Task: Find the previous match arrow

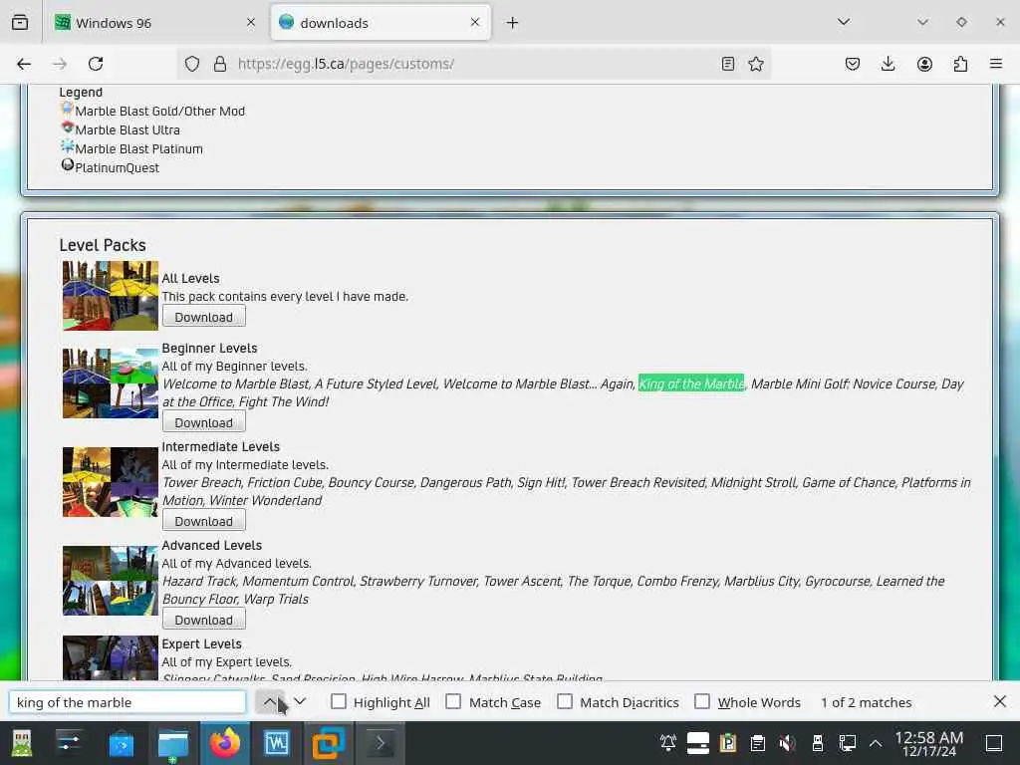Action: (269, 702)
